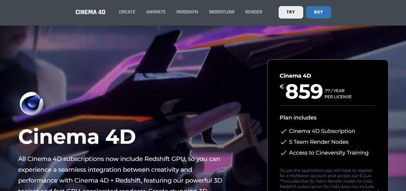Screen dimensions: 406x191
Task: Click the Plan includes heading
Action: coord(298,118)
